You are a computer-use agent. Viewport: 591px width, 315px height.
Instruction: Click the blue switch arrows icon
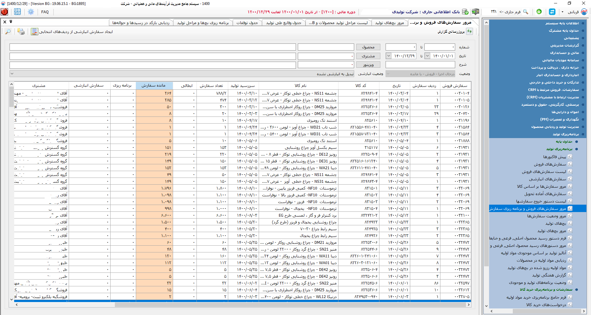[x=552, y=12]
